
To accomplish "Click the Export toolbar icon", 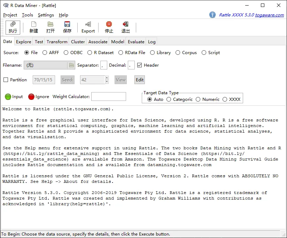I will click(88, 27).
